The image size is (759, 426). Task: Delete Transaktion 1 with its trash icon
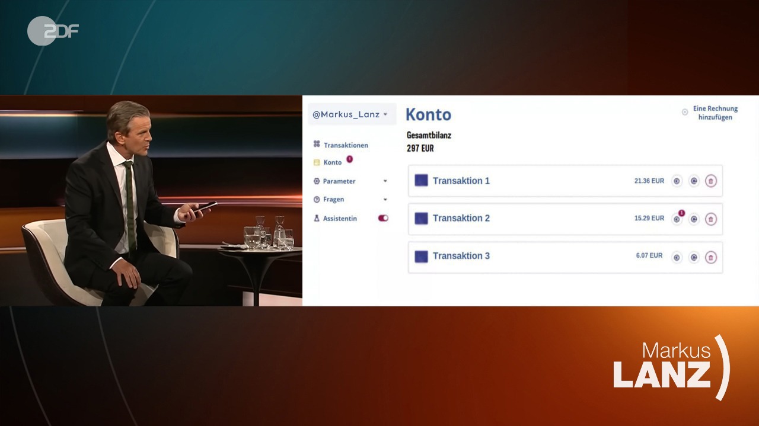pyautogui.click(x=710, y=181)
